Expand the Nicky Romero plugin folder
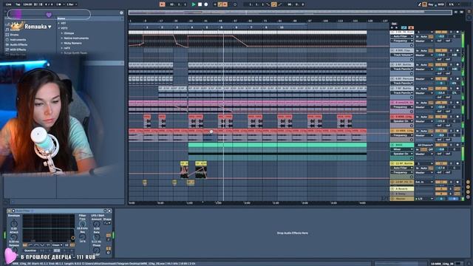473x266 pixels. coord(62,43)
